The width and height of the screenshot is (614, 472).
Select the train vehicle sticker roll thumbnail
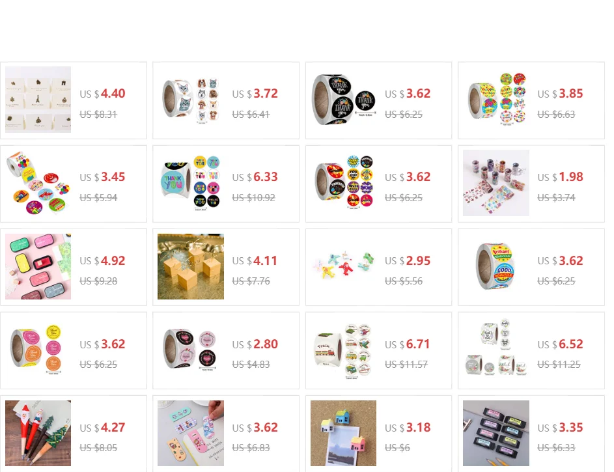click(x=343, y=350)
